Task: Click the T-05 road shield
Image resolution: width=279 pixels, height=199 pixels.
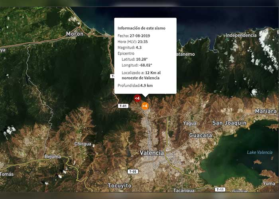Action: tap(133, 172)
